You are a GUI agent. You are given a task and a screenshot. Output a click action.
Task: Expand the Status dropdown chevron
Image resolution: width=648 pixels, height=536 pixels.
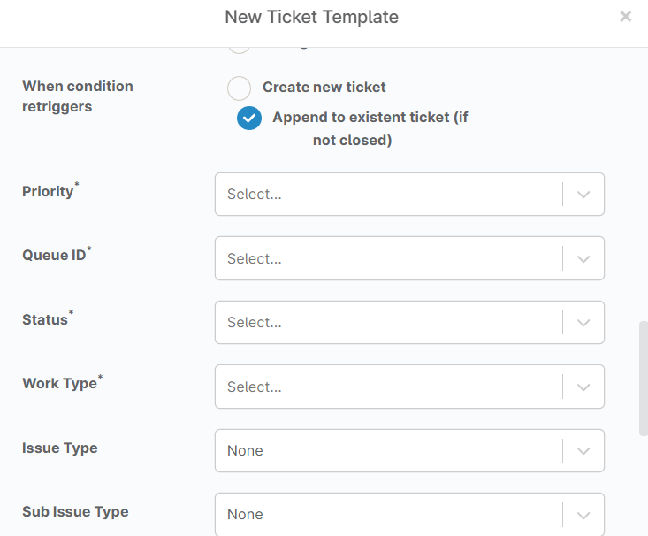point(583,323)
